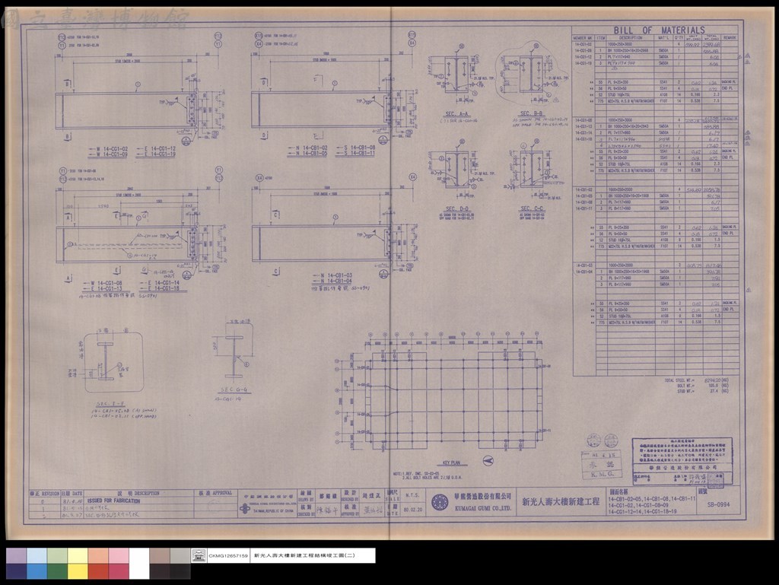Click the north arrow symbol beside KEY PLAN
This screenshot has height=585, width=779.
[x=488, y=461]
